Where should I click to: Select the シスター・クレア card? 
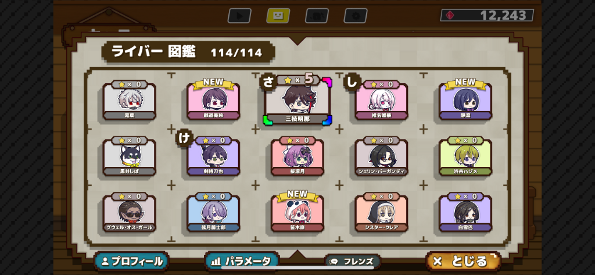click(x=381, y=212)
